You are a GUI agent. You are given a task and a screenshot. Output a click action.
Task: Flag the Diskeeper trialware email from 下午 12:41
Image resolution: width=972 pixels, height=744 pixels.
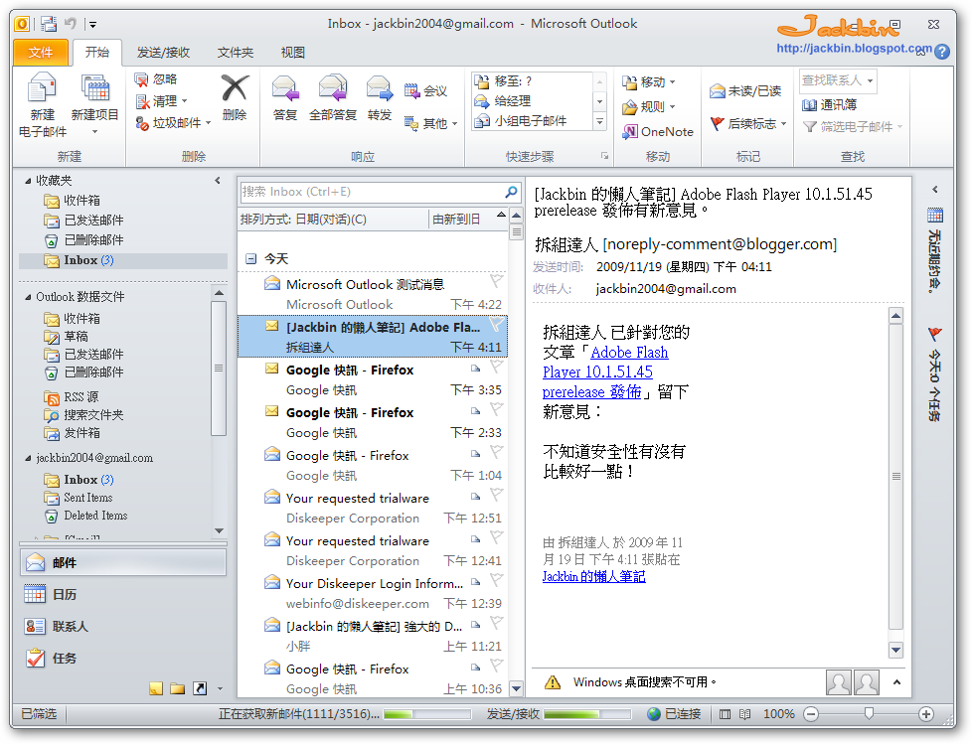click(496, 537)
